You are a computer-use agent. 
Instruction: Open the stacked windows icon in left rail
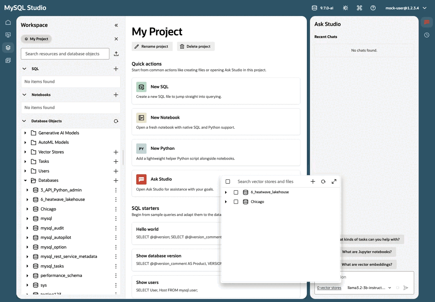tap(8, 60)
